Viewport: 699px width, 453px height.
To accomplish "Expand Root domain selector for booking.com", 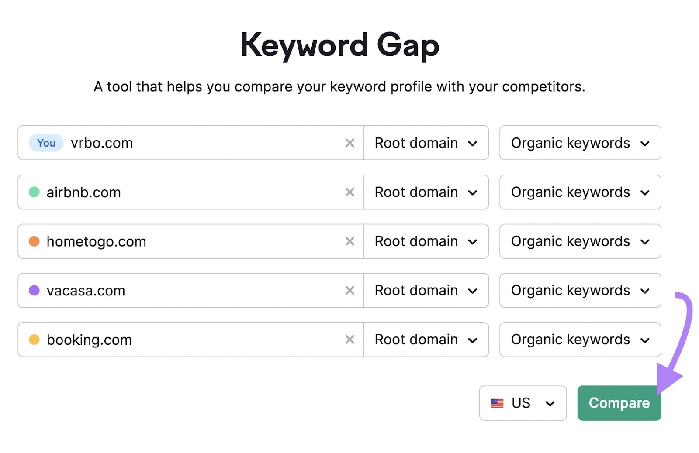I will coord(426,340).
